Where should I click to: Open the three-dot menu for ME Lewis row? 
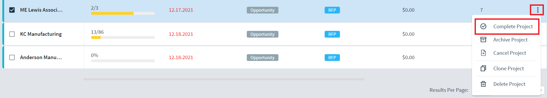538,10
